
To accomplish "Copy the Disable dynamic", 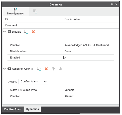I will (x=26, y=32).
